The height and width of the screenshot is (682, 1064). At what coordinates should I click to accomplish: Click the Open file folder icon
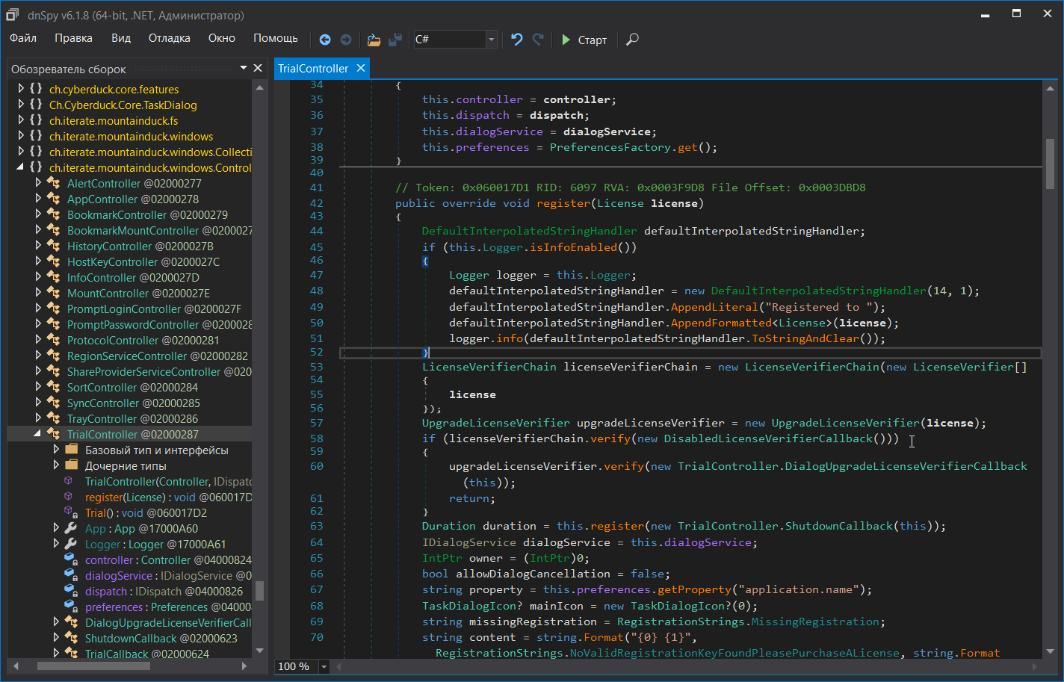point(374,40)
